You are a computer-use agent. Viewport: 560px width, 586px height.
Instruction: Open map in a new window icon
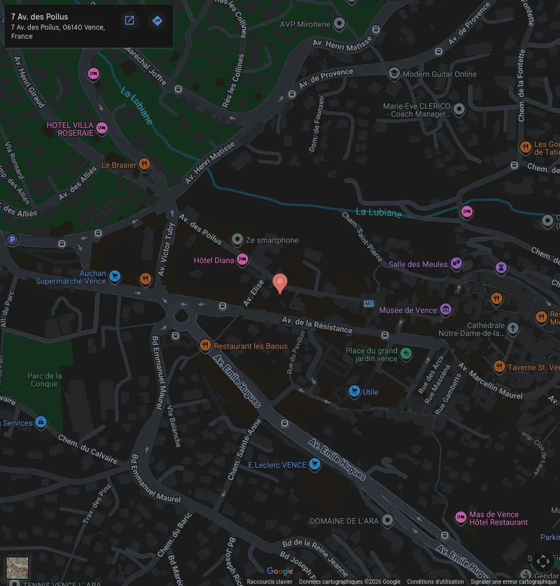tap(129, 21)
